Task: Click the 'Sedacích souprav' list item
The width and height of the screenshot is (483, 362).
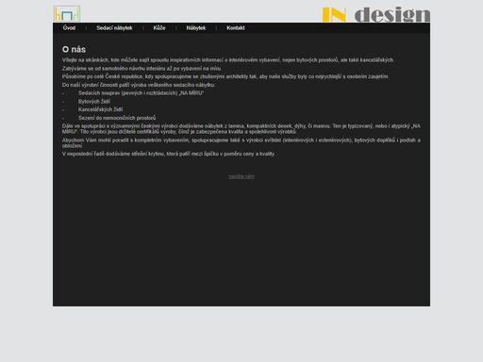Action: click(x=141, y=93)
